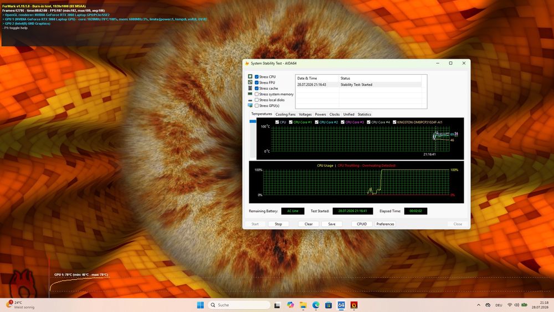The width and height of the screenshot is (554, 312).
Task: Uncheck Stress FPU
Action: coord(257,83)
